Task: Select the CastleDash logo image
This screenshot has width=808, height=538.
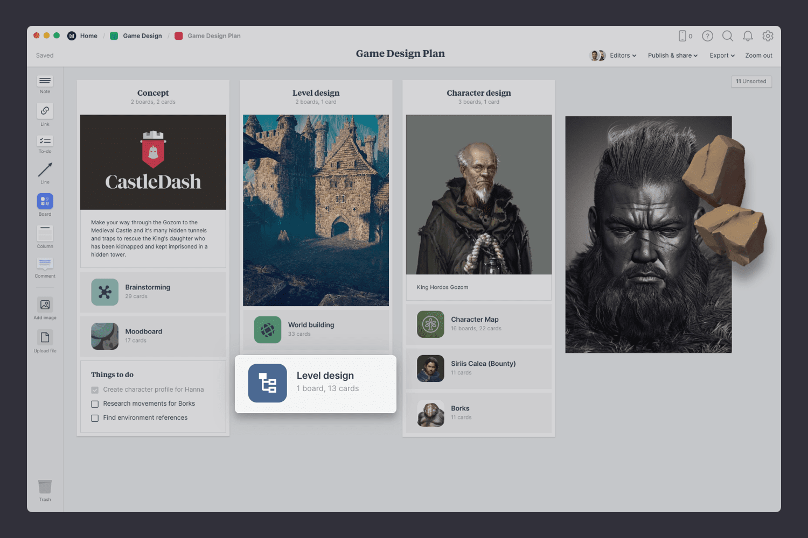Action: point(153,162)
